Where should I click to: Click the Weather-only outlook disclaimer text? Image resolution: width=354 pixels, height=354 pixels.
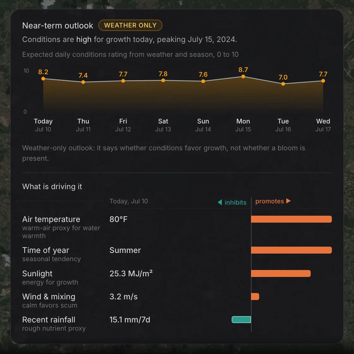(163, 153)
